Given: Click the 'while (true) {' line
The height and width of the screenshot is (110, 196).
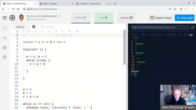Looking at the screenshot, I should (38, 61).
